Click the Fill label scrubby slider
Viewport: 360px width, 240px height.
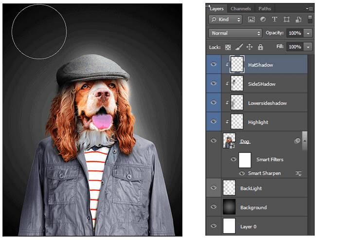pyautogui.click(x=280, y=47)
